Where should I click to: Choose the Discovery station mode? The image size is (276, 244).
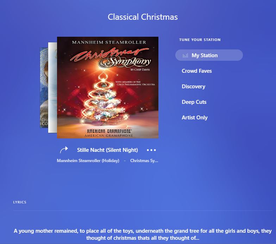coord(194,86)
